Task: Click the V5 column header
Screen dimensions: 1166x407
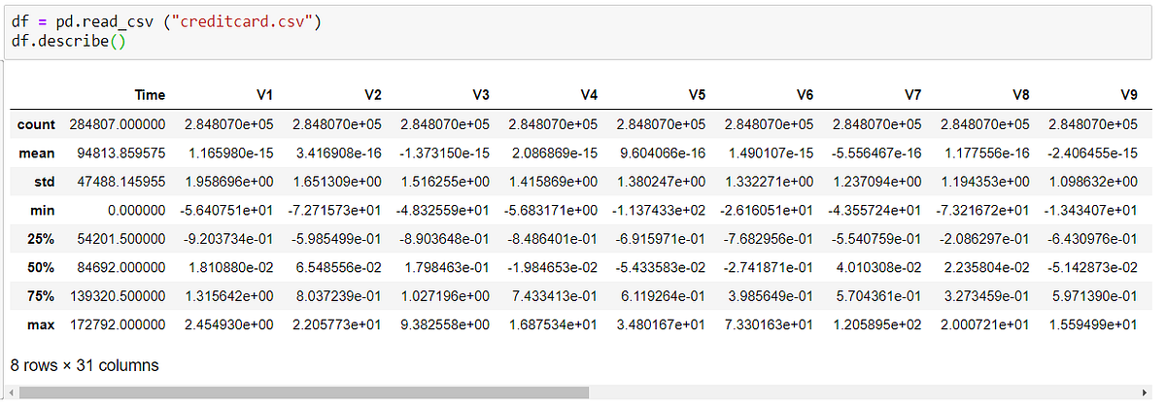Action: 695,95
